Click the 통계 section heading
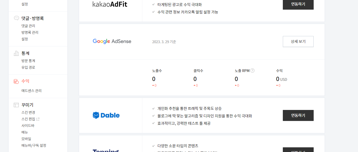The width and height of the screenshot is (358, 152). 25,53
